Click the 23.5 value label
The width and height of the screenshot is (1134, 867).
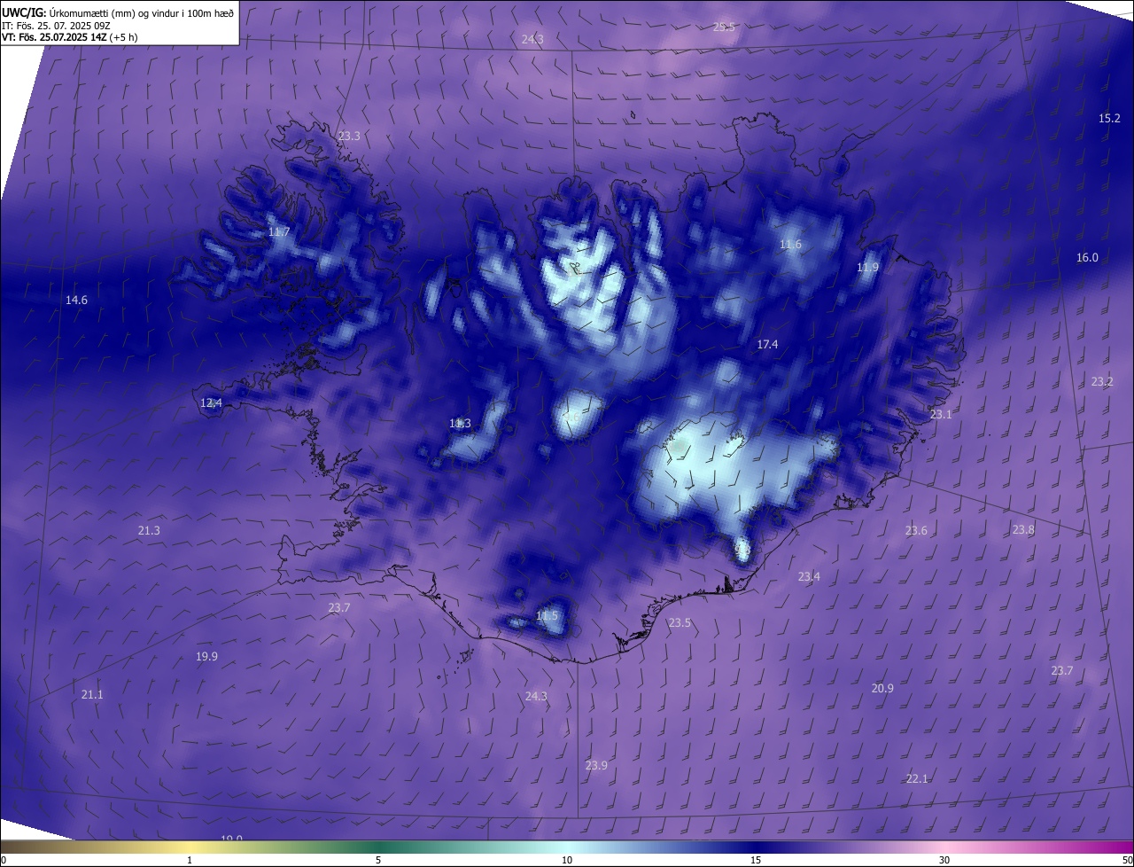click(680, 623)
